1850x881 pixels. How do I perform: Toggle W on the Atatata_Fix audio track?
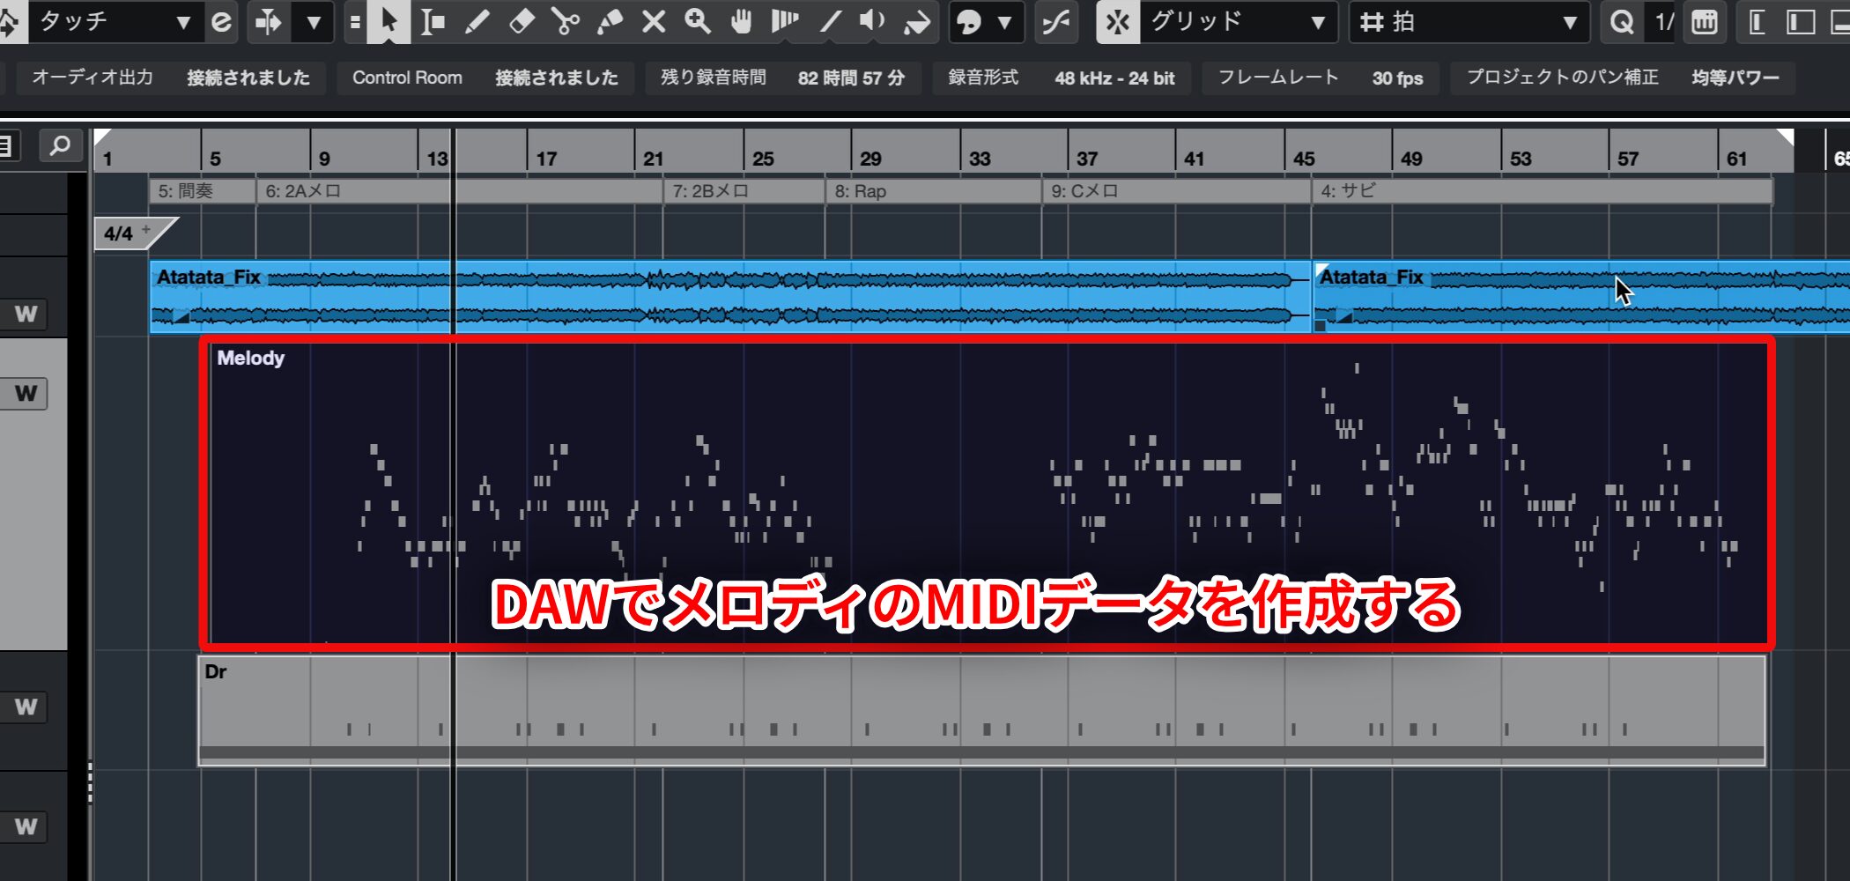click(26, 314)
